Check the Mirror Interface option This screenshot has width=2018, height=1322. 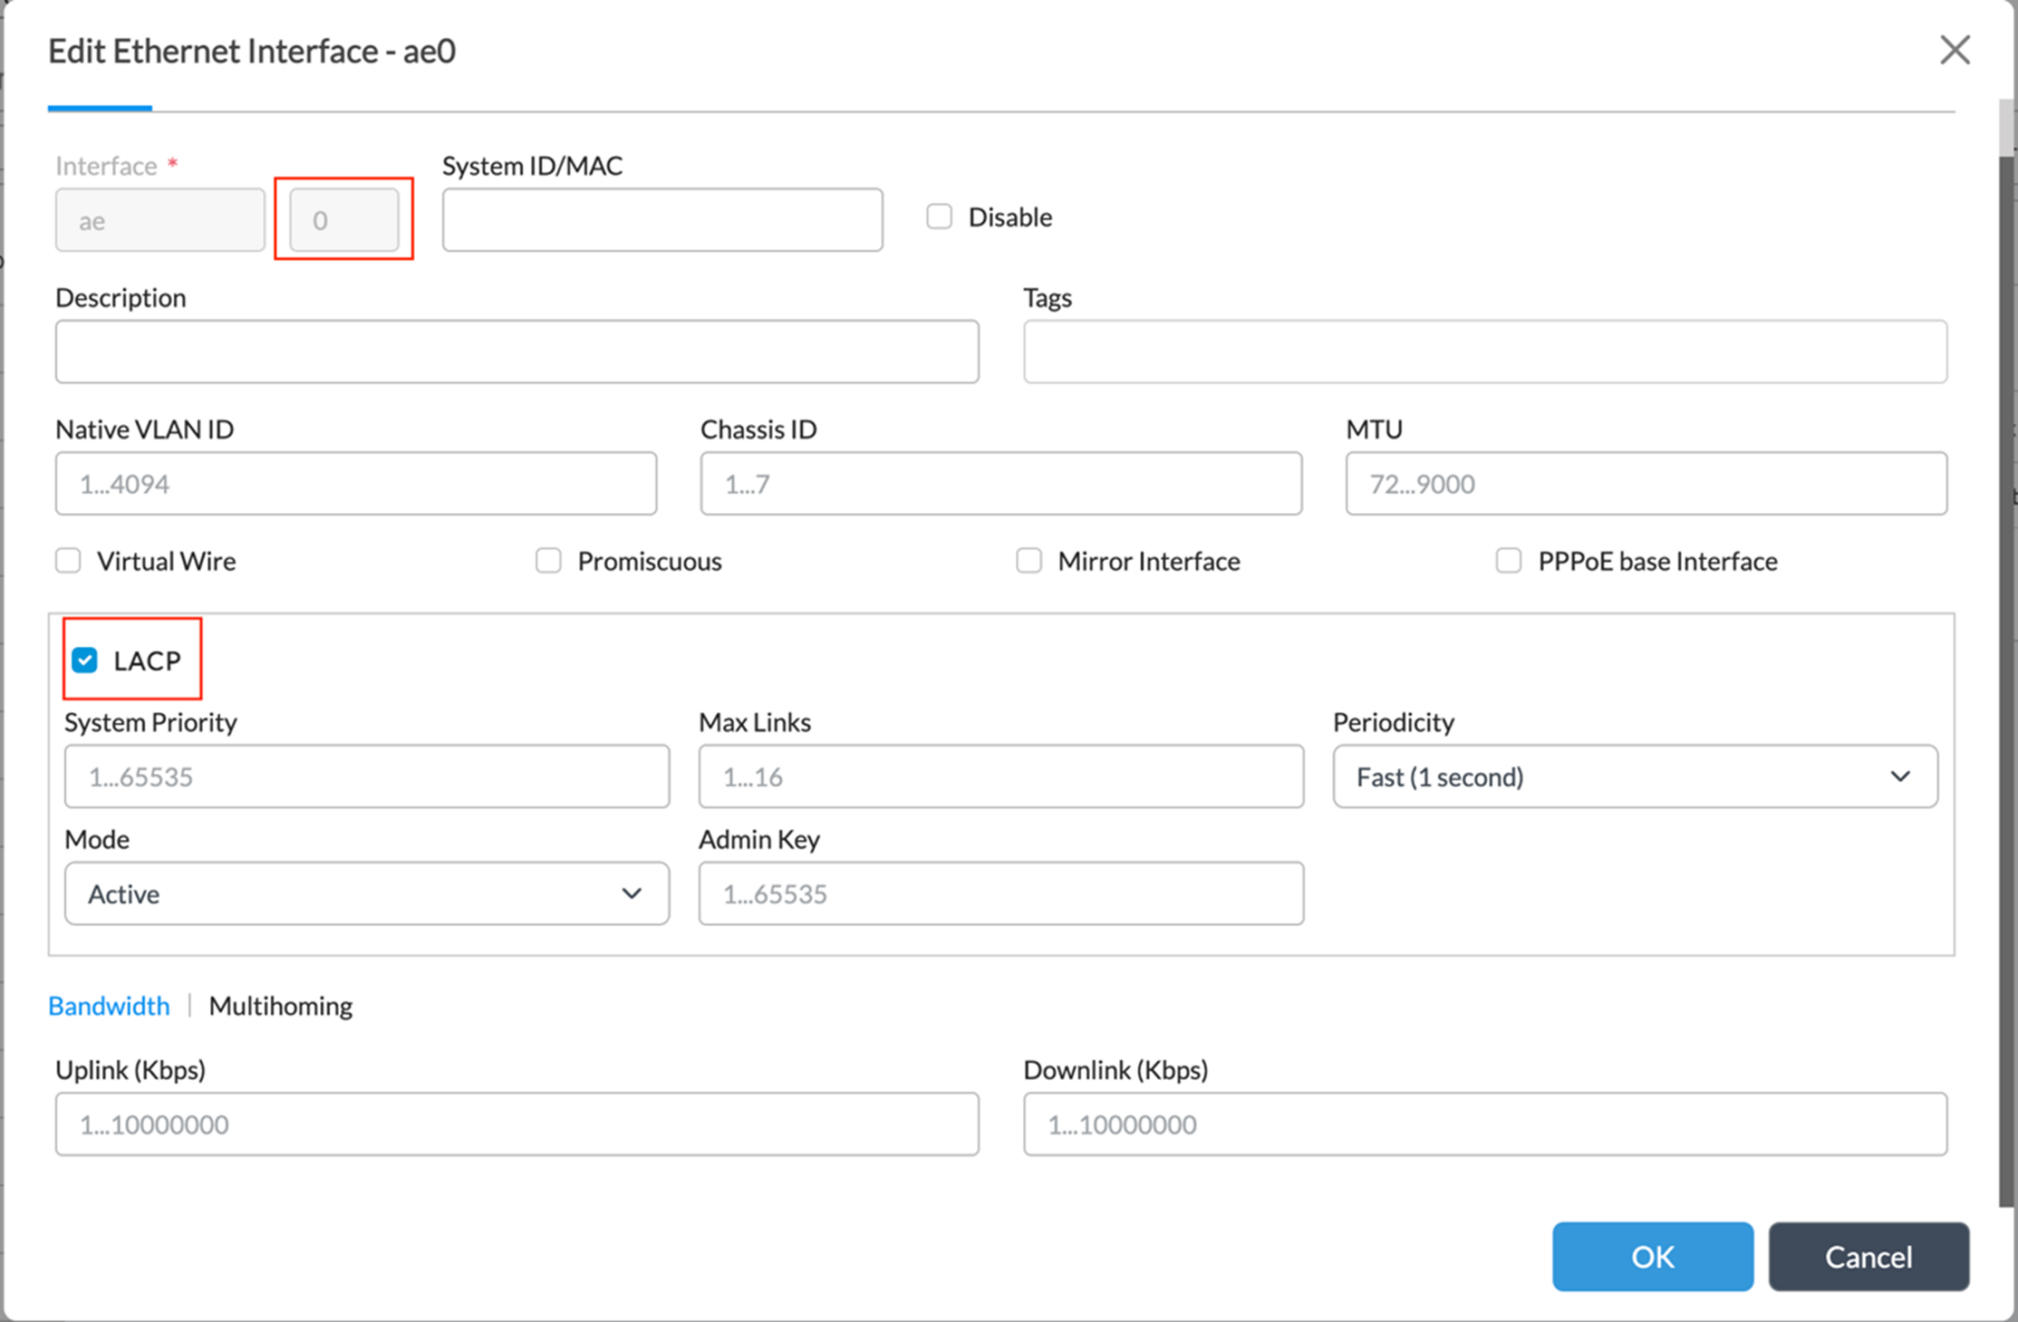[1029, 560]
